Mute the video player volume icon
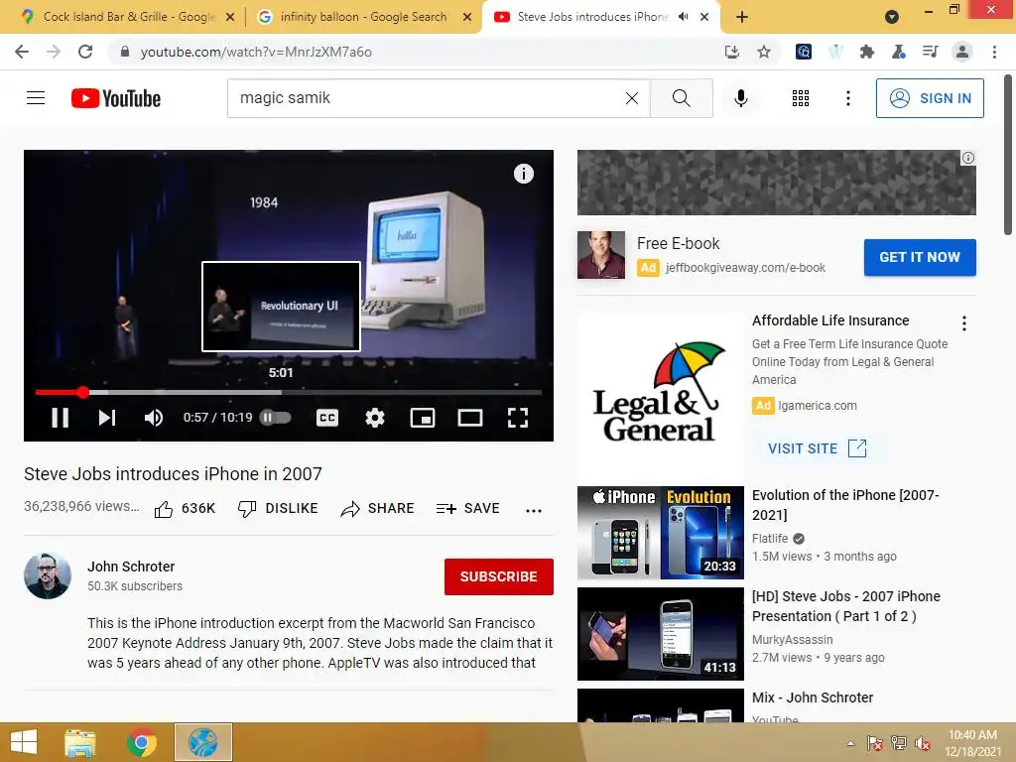 click(x=154, y=418)
